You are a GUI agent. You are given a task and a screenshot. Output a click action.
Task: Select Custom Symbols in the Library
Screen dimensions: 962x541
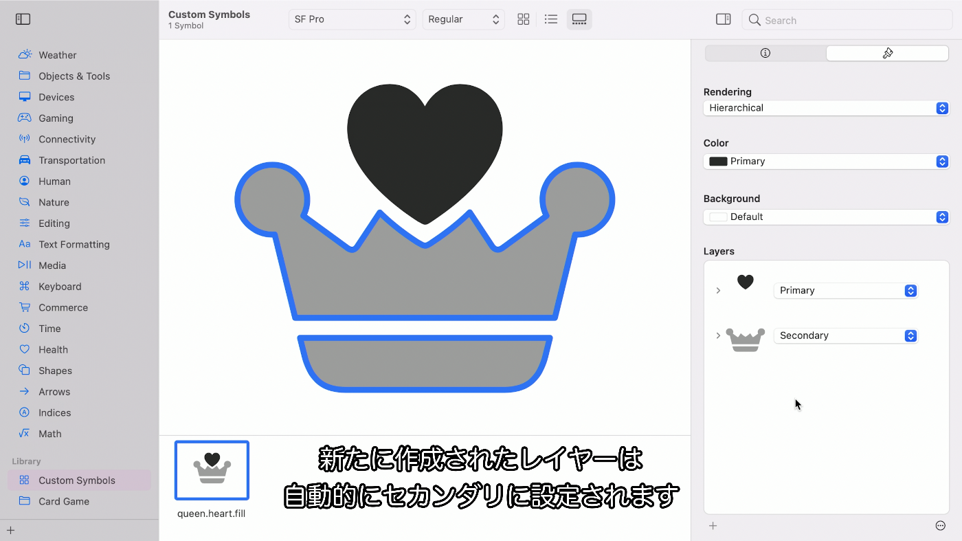[x=79, y=481]
